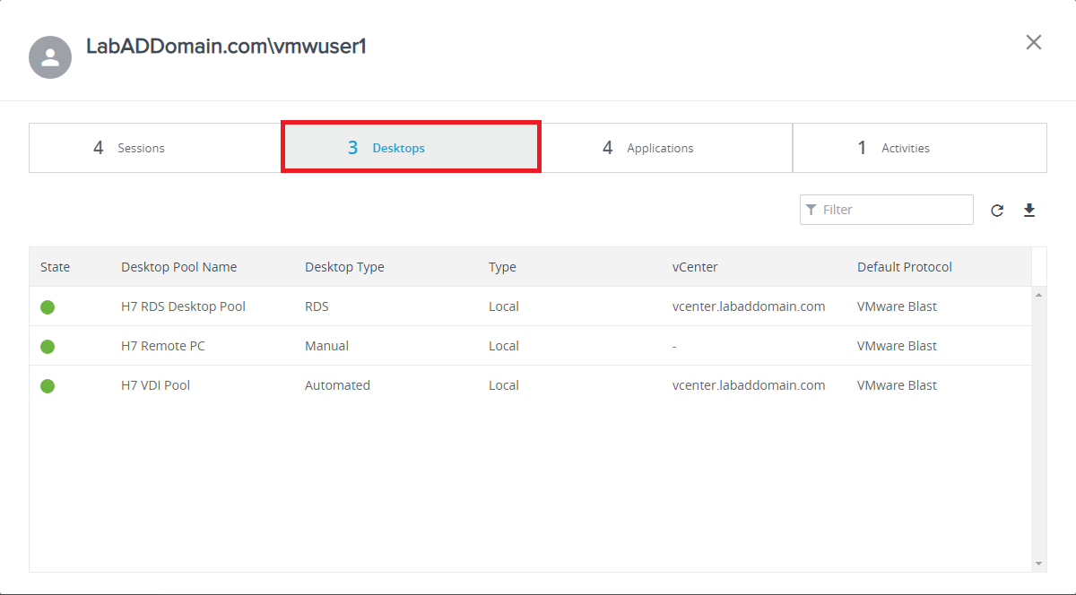Sort by Desktop Pool Name column header
The width and height of the screenshot is (1076, 595).
[x=179, y=267]
